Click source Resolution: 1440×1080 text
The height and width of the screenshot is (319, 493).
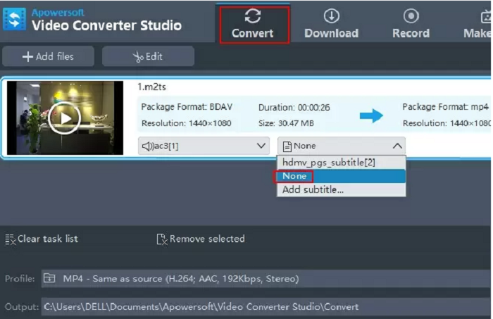pyautogui.click(x=186, y=123)
